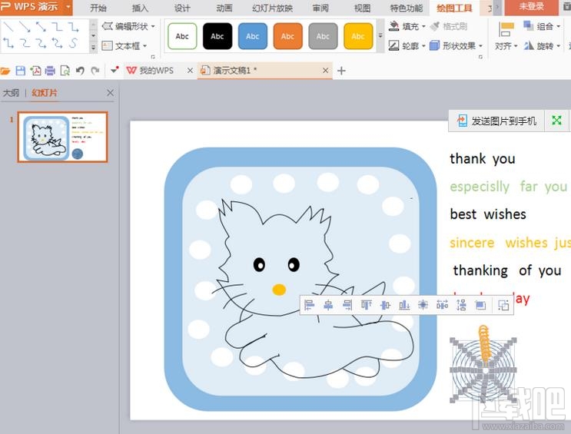Screen dimensions: 571x434
Task: Switch to the 审阅 ribbon tab
Action: point(320,8)
